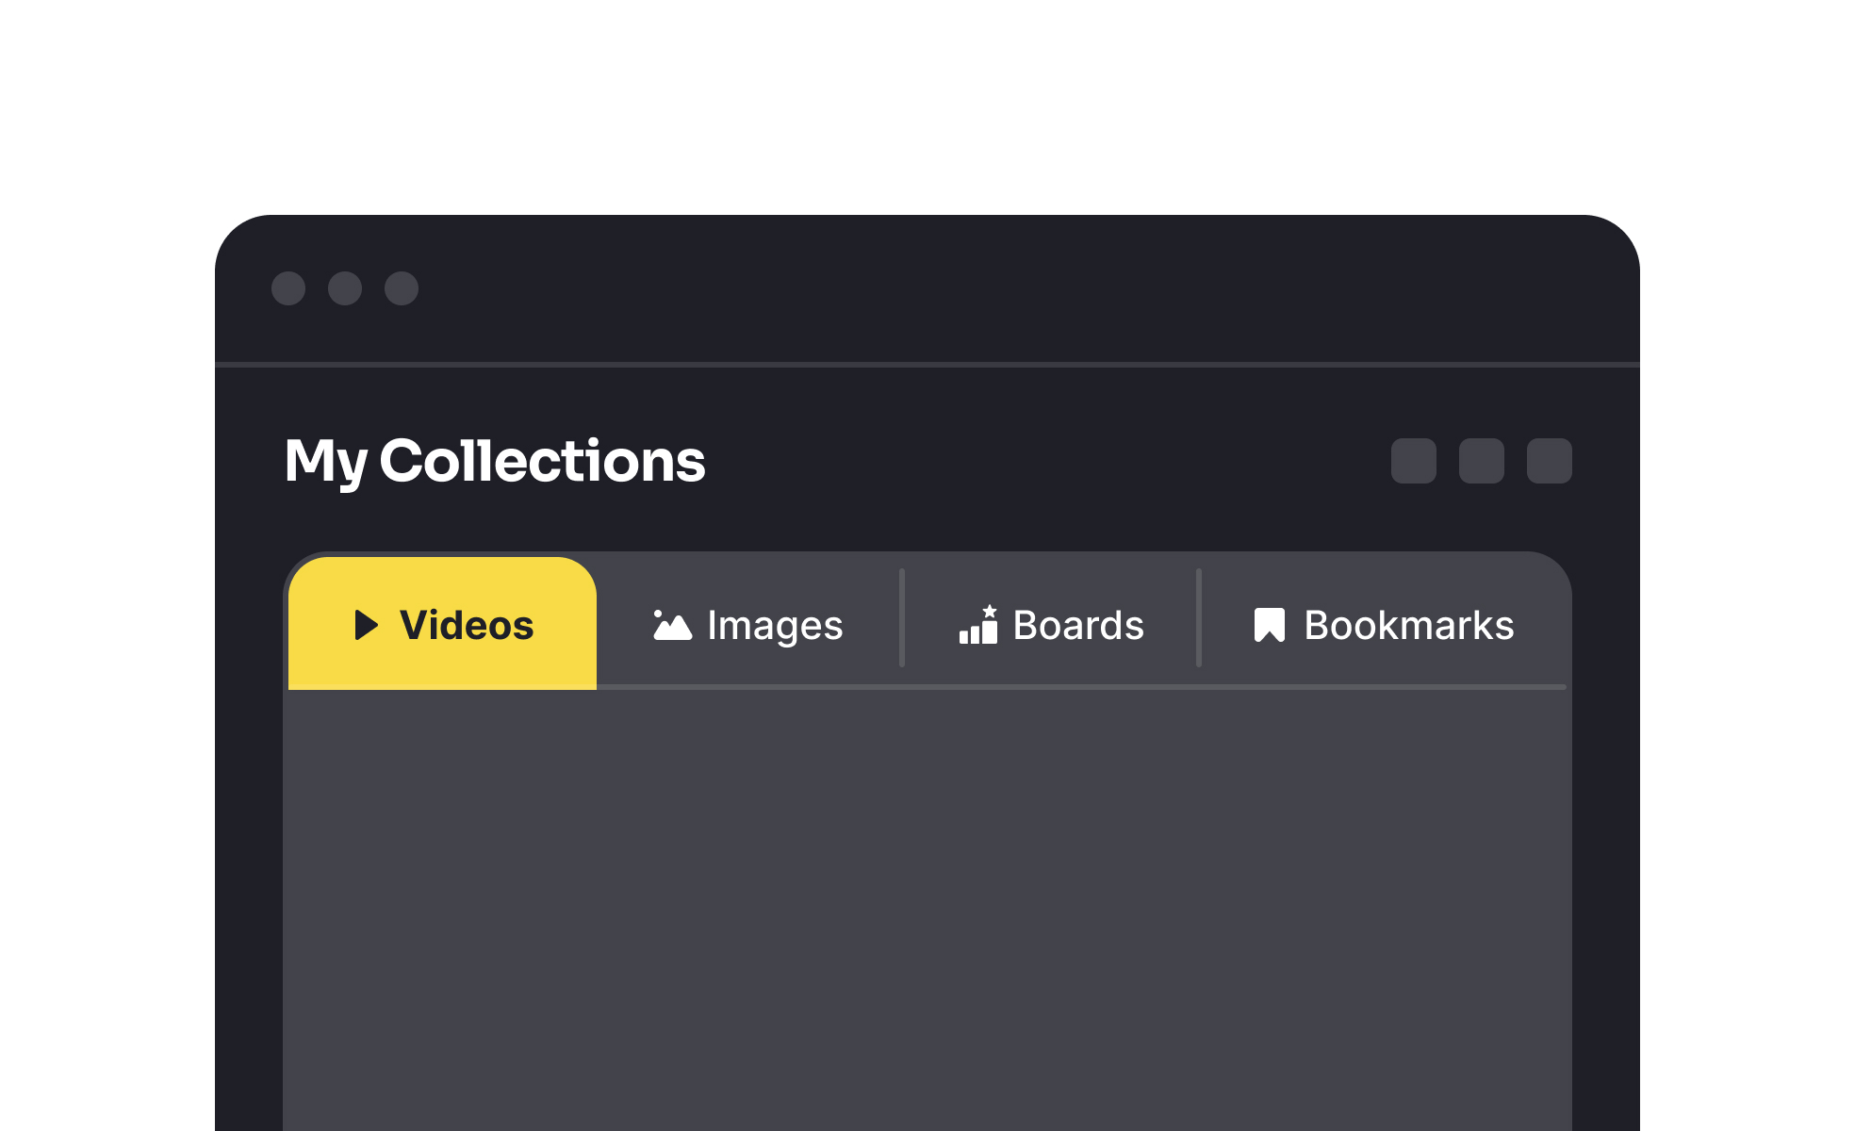Click the leftmost titlebar circle

point(289,290)
